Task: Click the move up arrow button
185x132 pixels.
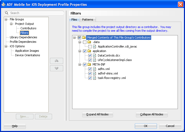Action: [57, 61]
